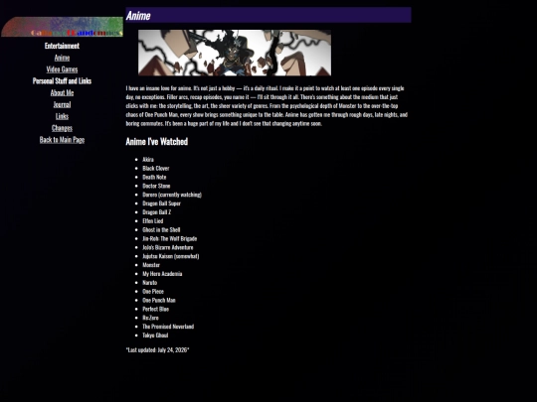The width and height of the screenshot is (537, 402).
Task: Select The Promised Neverland entry
Action: (168, 327)
